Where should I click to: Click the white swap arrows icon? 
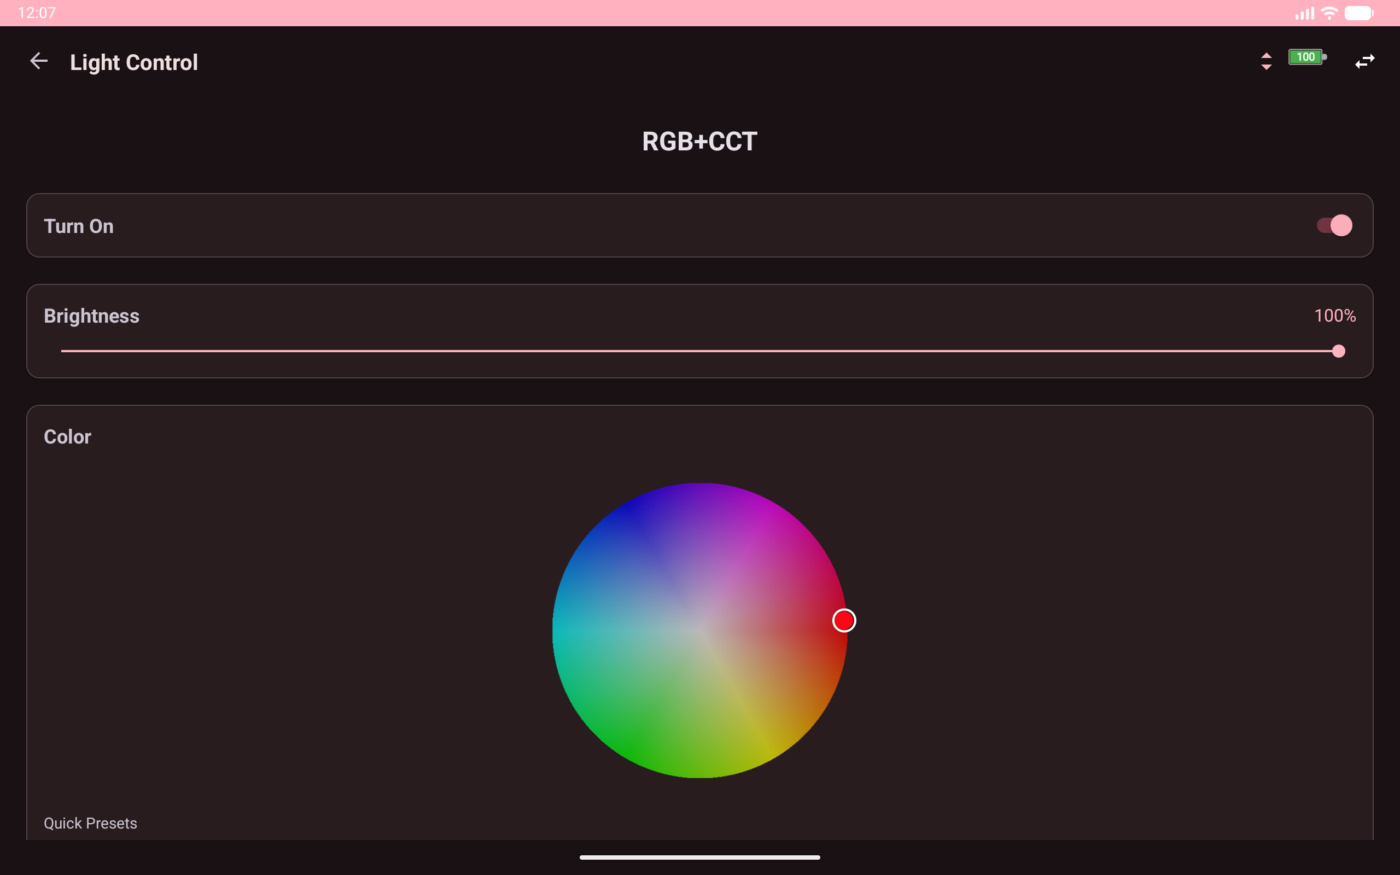click(1364, 61)
